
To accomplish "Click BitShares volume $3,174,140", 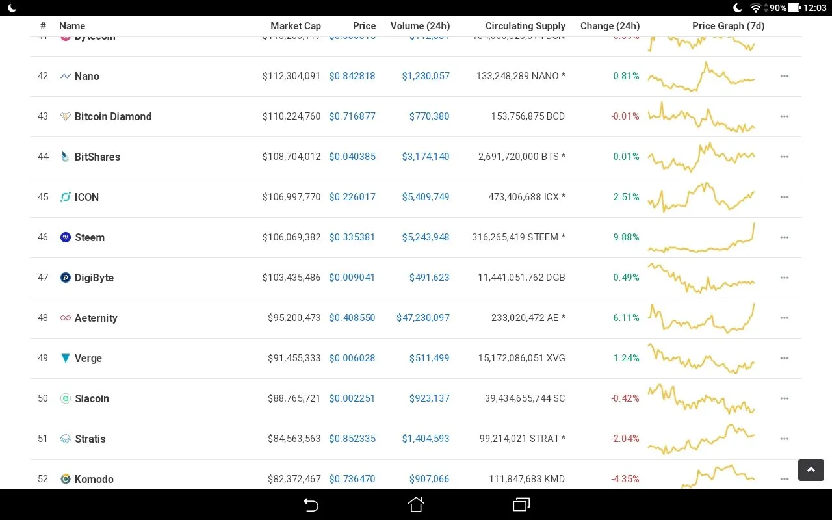I will (x=426, y=157).
